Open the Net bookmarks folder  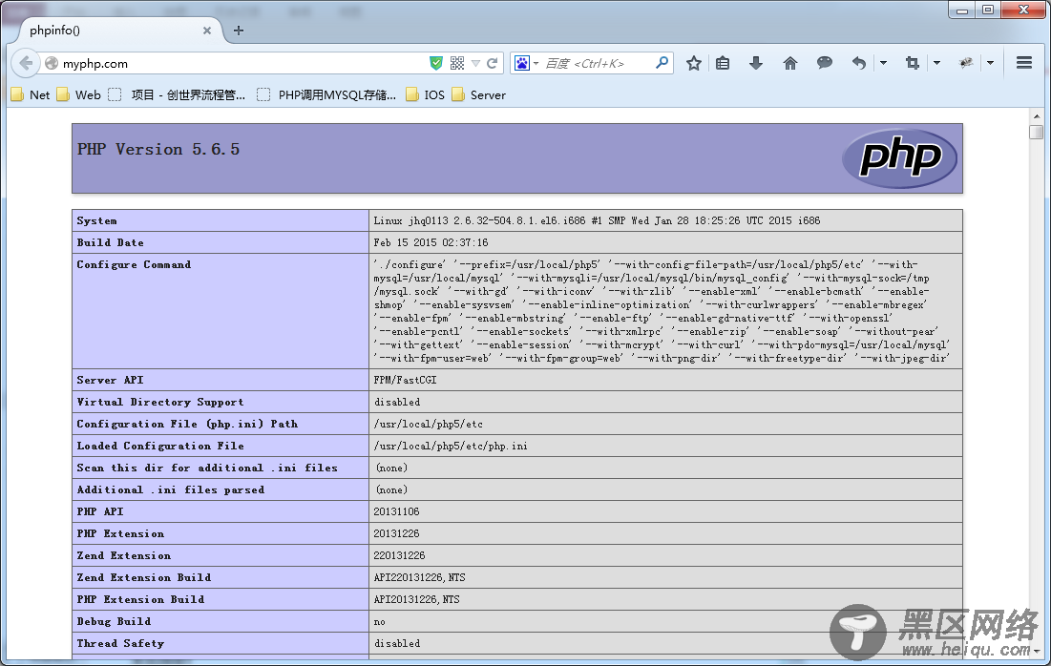[31, 94]
